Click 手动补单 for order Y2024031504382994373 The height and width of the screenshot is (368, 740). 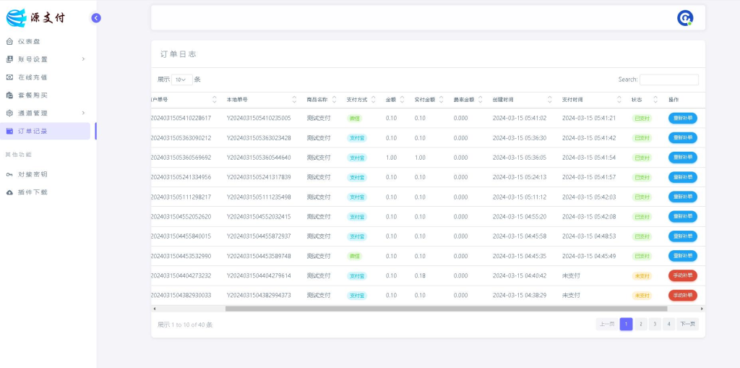tap(682, 295)
